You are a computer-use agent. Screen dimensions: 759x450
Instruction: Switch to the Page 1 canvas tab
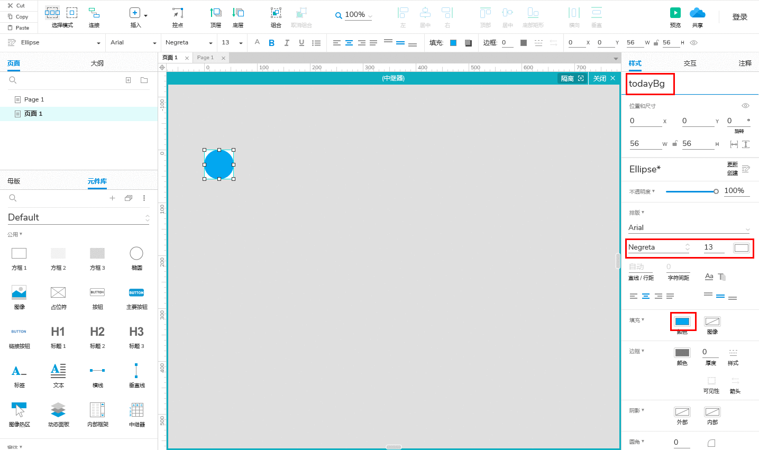pos(205,58)
